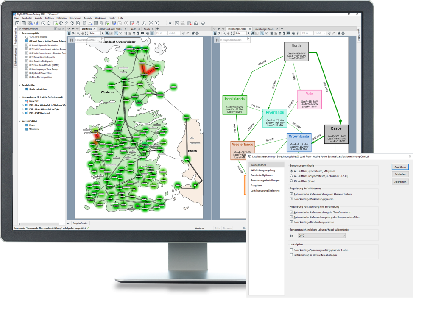
Task: Toggle Automatische Stufeneinstellung der Transformatoren checkbox
Action: click(291, 212)
